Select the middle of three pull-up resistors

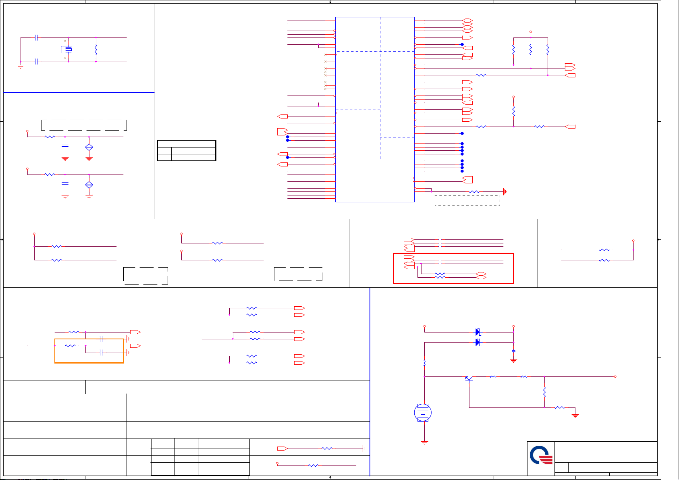(x=531, y=50)
